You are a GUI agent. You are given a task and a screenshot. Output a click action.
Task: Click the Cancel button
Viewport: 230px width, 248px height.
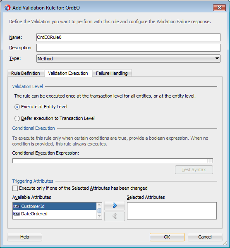[x=205, y=237]
